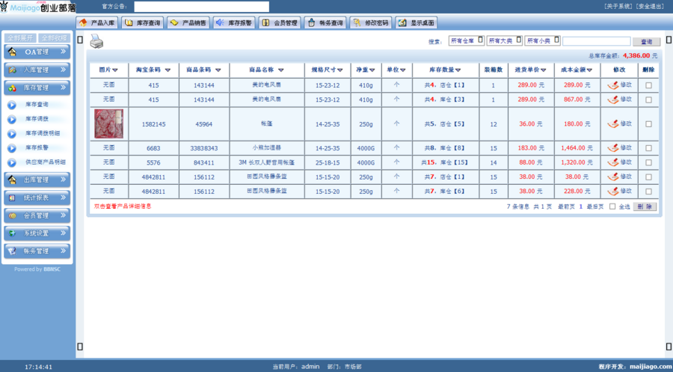673x372 pixels.
Task: Tick the delete checkbox for the 小熊加湿器 row
Action: coord(648,148)
